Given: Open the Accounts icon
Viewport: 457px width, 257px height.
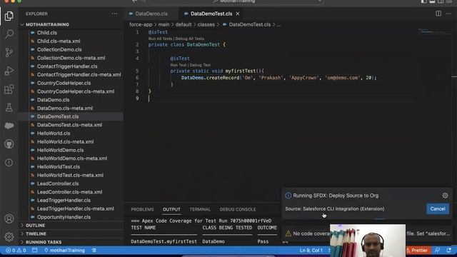Looking at the screenshot, I should (9, 218).
